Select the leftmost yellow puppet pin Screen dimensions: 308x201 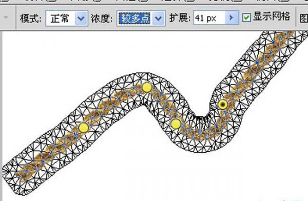84,128
